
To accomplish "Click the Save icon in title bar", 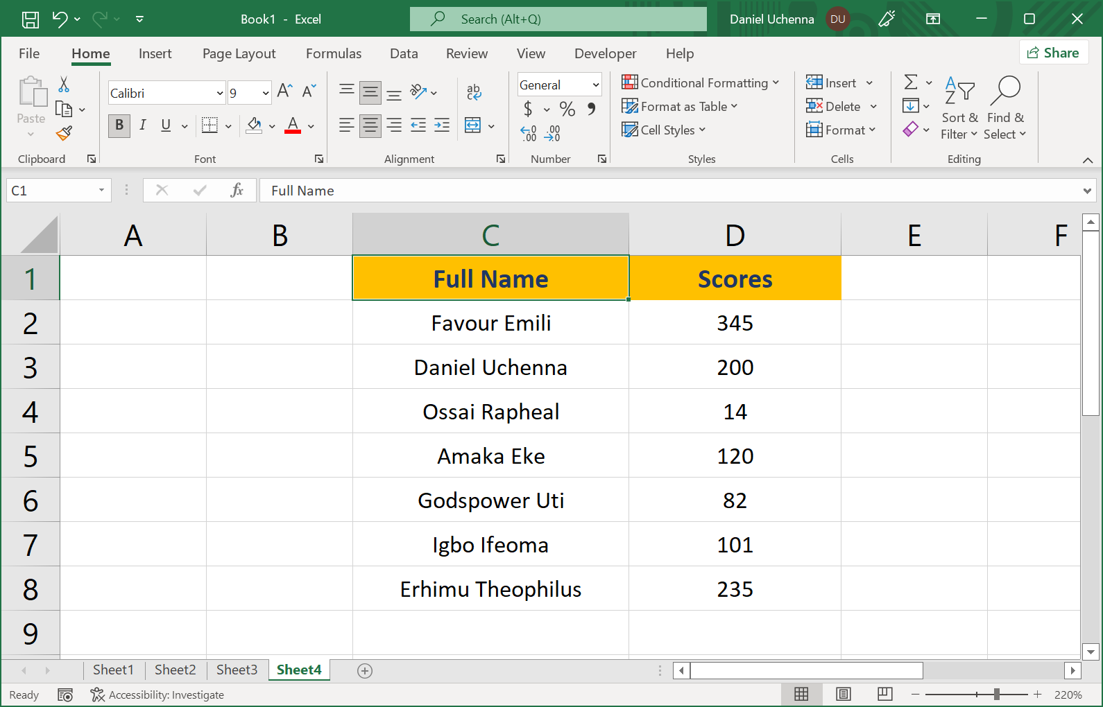I will 31,19.
